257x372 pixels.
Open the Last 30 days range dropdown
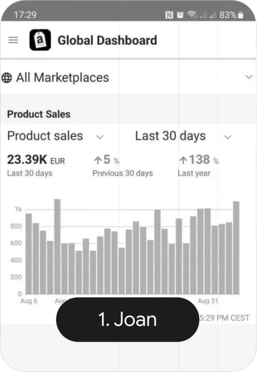(227, 137)
